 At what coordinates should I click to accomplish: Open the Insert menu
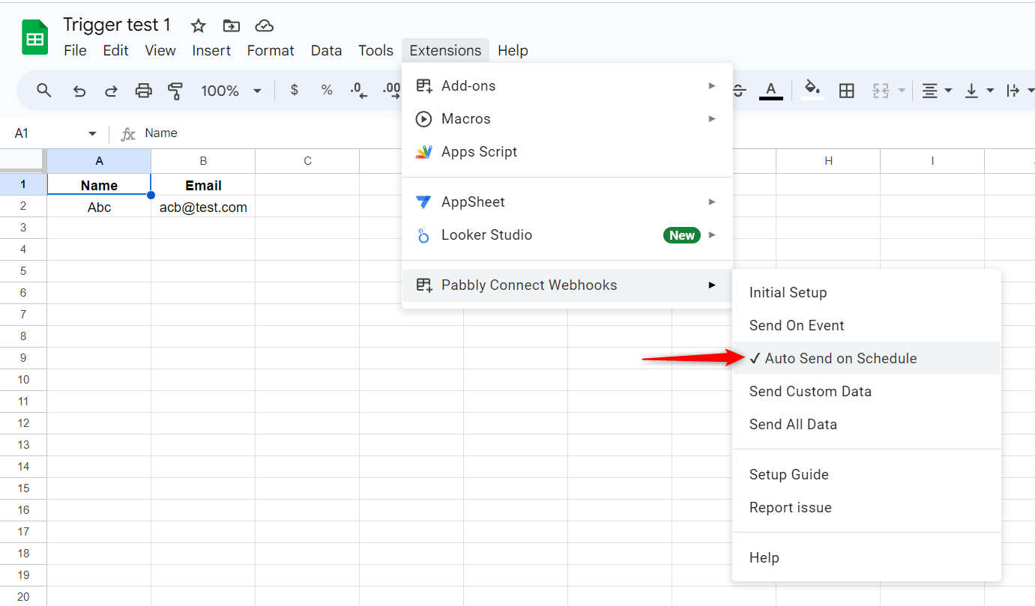point(211,50)
